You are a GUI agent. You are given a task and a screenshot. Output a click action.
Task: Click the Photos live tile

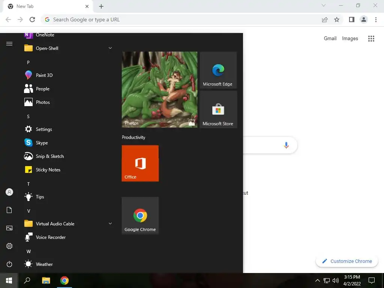point(159,89)
